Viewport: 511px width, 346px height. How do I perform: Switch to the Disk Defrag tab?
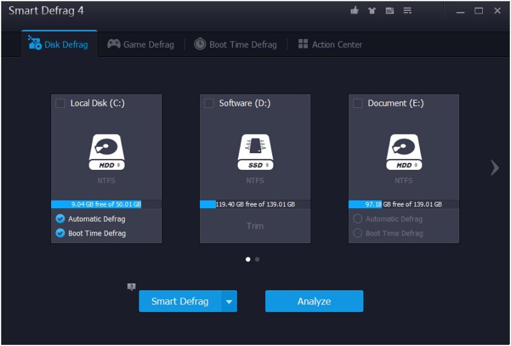(x=59, y=44)
